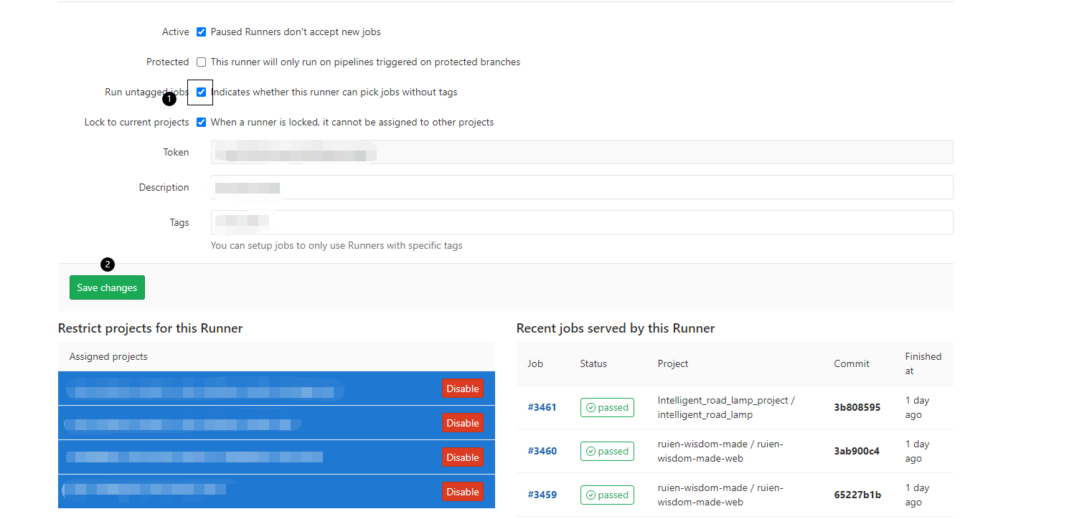Click the Status column header
Screen dimensions: 1082x519
click(593, 363)
